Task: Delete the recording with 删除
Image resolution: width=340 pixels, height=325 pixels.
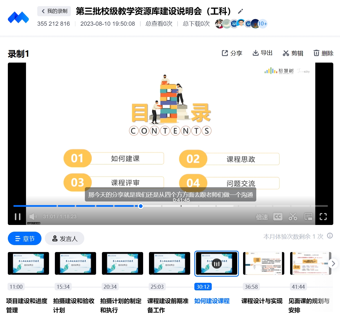Action: (323, 53)
